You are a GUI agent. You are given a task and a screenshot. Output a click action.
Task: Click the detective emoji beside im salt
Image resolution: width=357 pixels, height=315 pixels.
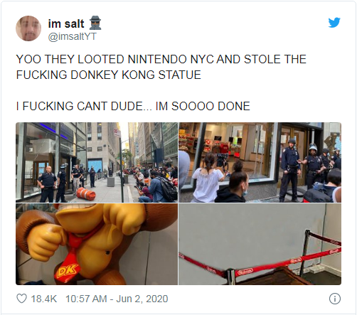click(95, 23)
